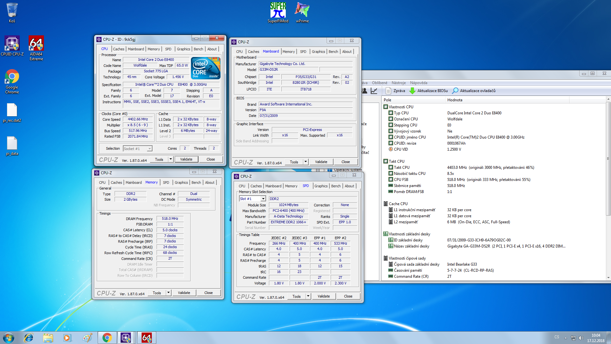Image resolution: width=611 pixels, height=344 pixels.
Task: Click the AIDA64 vertical scrollbar down arrow
Action: point(608,278)
